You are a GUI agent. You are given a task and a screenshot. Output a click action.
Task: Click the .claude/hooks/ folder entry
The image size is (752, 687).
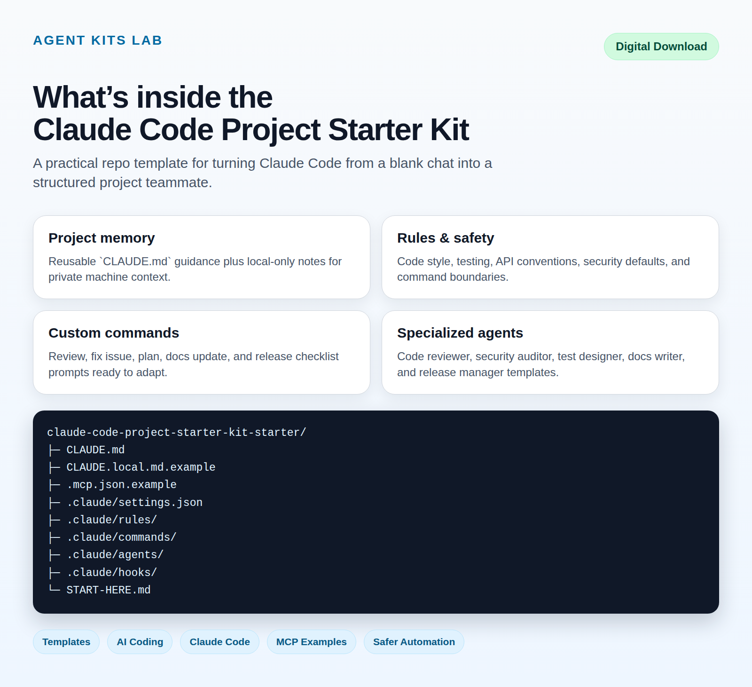pos(112,572)
